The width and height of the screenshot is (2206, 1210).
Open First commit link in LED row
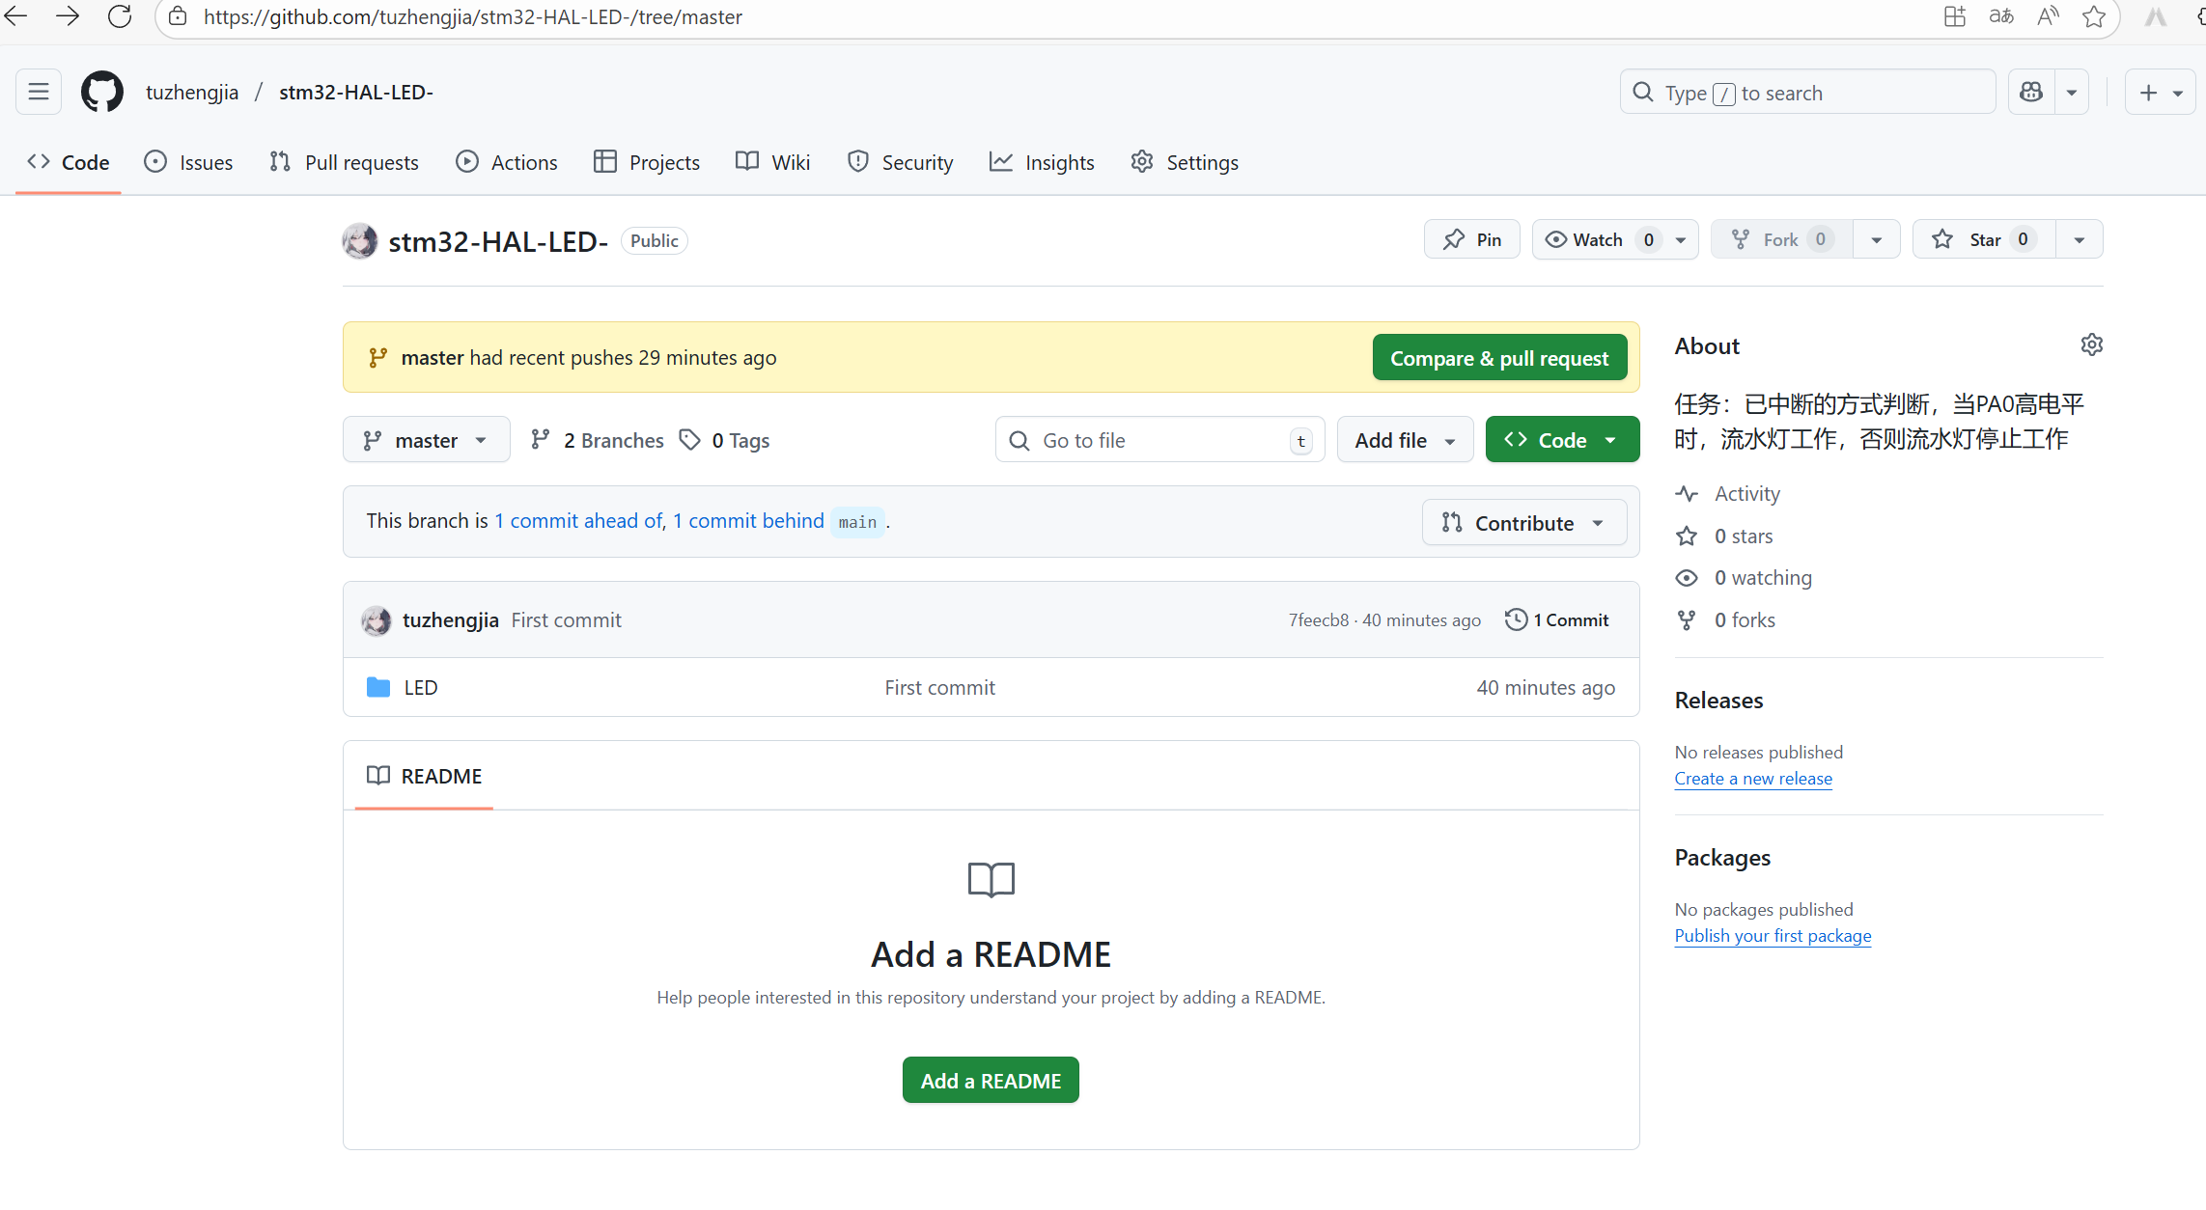[x=939, y=687]
